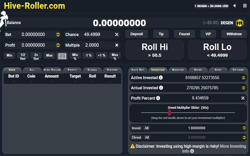The width and height of the screenshot is (250, 156).
Task: Click the Bet ID column header
Action: (x=14, y=76)
